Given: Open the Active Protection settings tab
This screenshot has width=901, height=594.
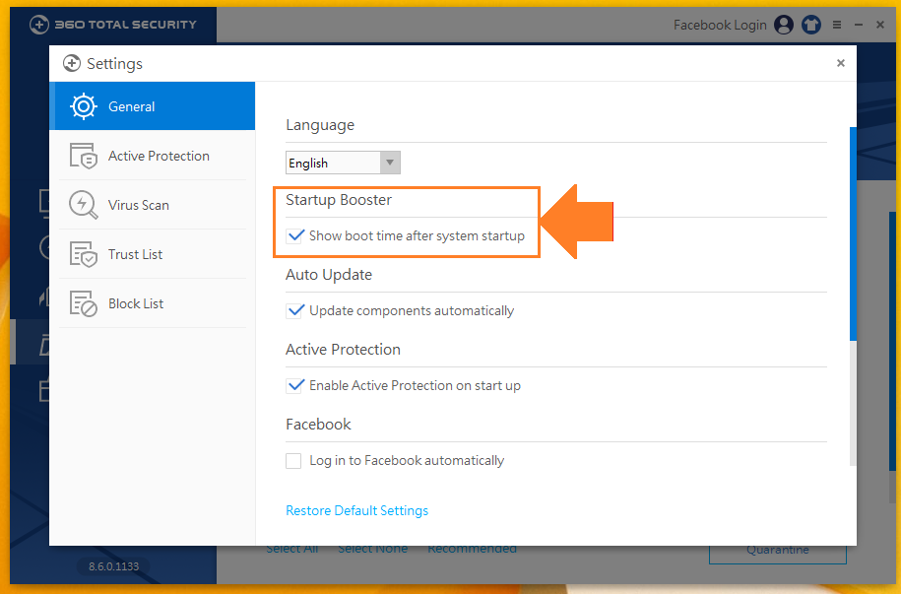Looking at the screenshot, I should (153, 156).
